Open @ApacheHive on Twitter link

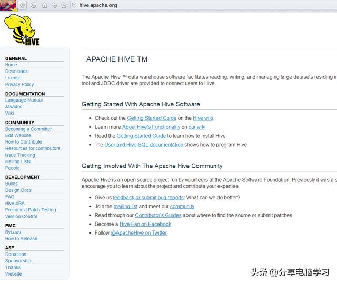tap(138, 232)
